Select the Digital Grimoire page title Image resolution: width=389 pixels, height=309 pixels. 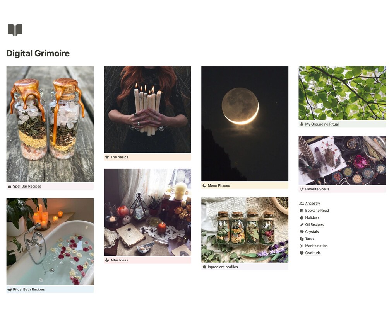coord(38,53)
